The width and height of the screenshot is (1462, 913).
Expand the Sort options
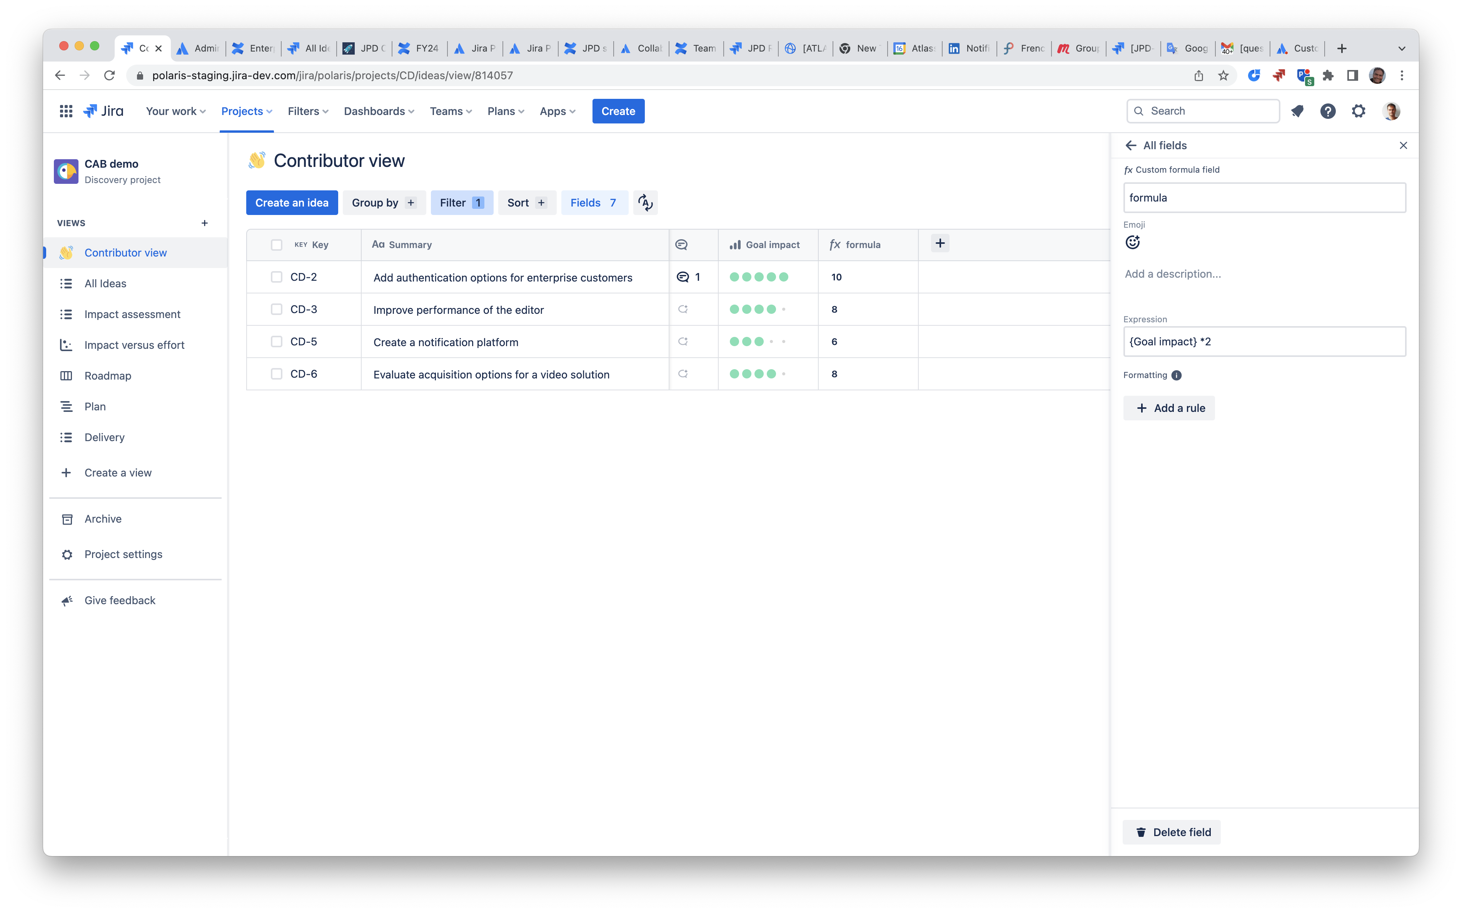tap(526, 202)
